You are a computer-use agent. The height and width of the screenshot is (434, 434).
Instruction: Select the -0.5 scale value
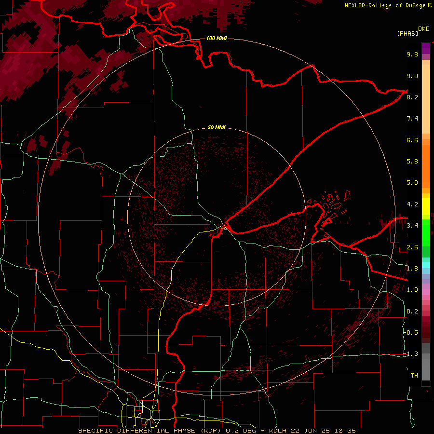point(411,333)
